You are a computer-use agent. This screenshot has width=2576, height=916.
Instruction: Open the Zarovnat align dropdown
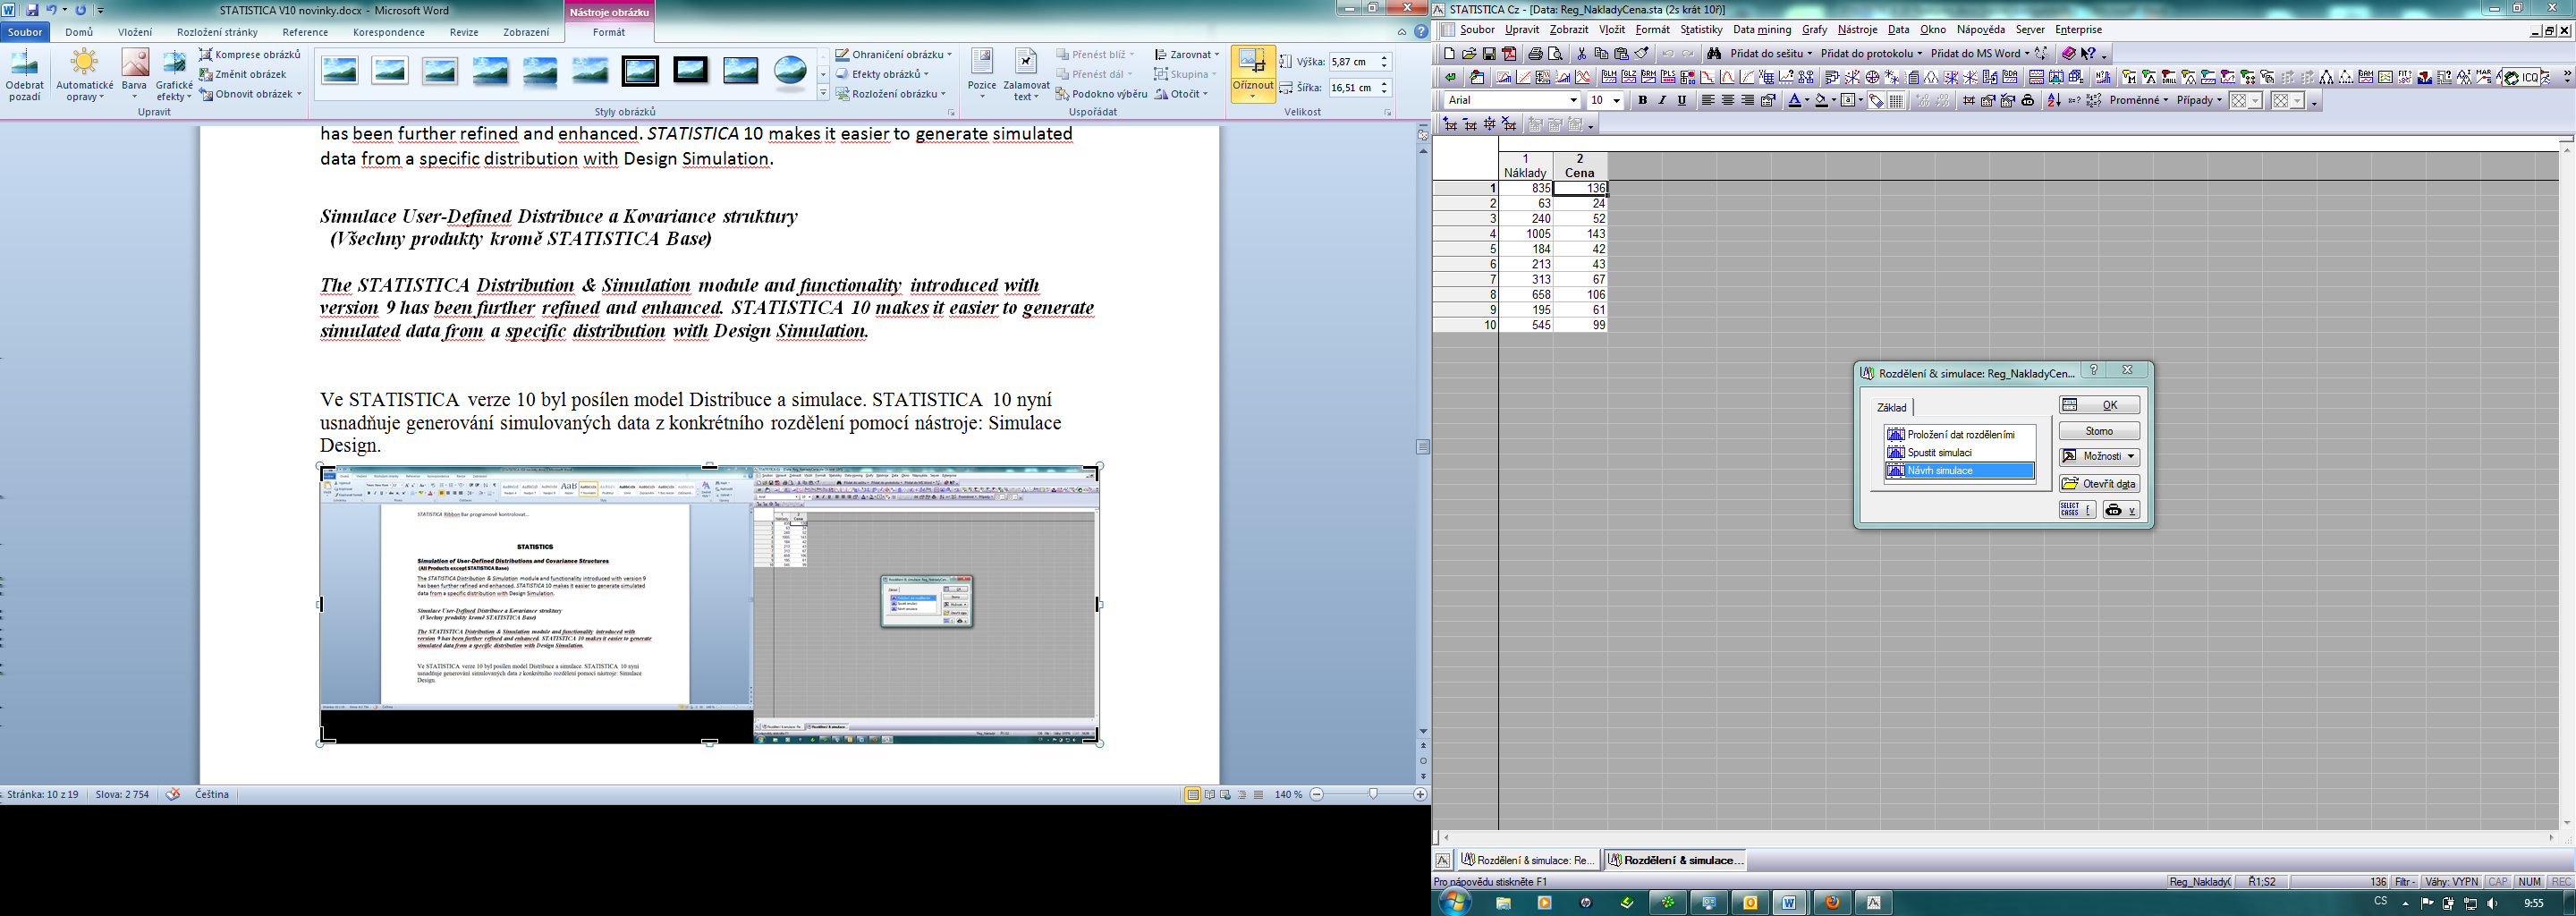1187,54
